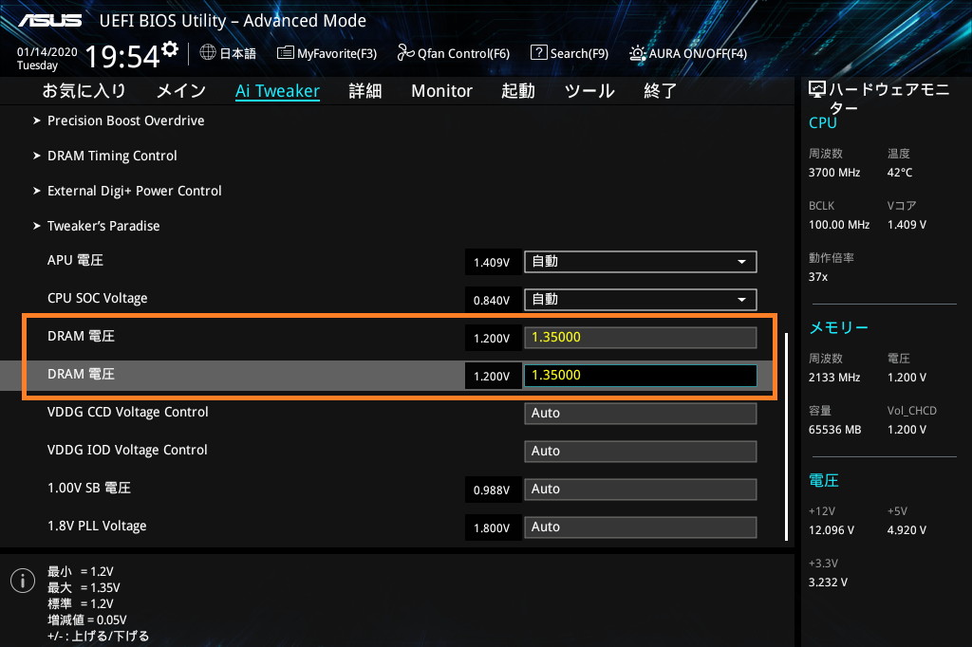972x647 pixels.
Task: Select the 1.00V SB 電圧 label
Action: 89,489
